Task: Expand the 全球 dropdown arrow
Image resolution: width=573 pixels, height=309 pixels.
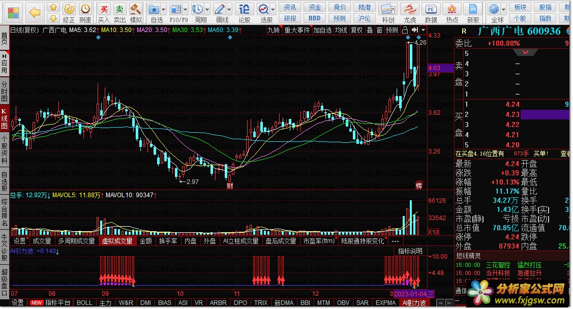Action: (503, 10)
